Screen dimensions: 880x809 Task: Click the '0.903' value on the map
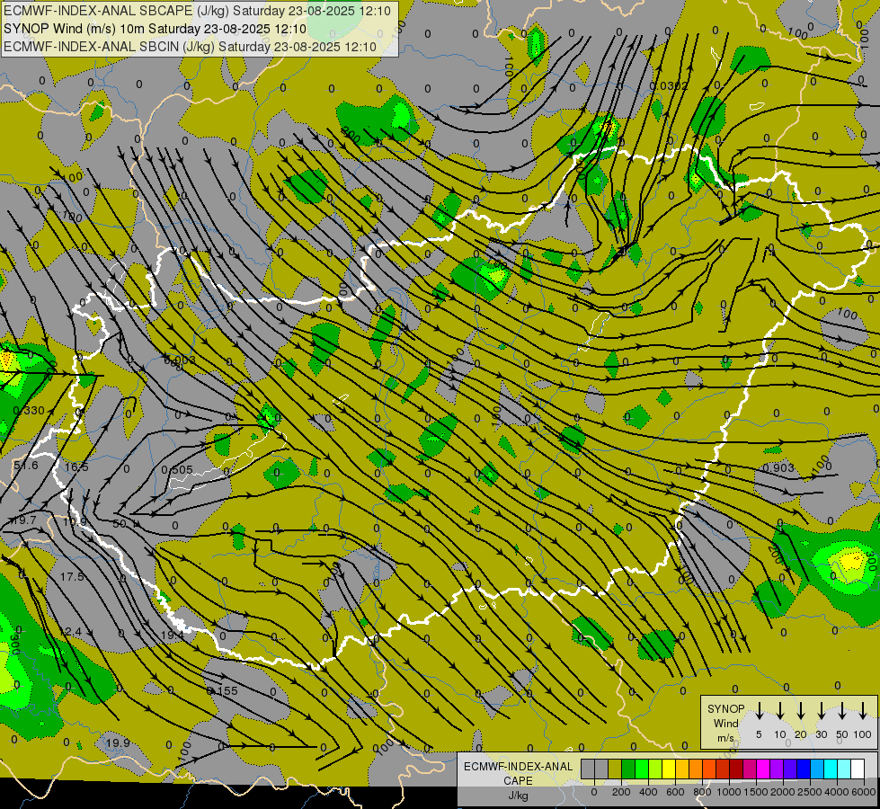click(x=778, y=467)
